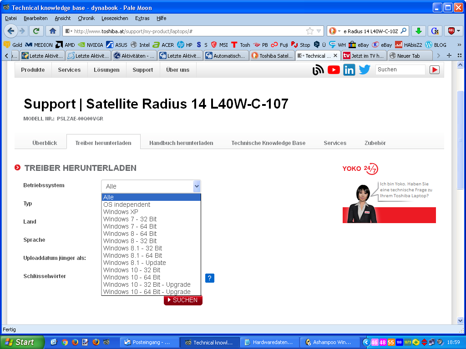
Task: Select 'Alle' in operating system list
Action: pos(151,197)
